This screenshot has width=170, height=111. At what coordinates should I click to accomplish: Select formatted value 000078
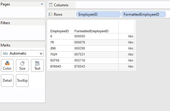click(80, 42)
